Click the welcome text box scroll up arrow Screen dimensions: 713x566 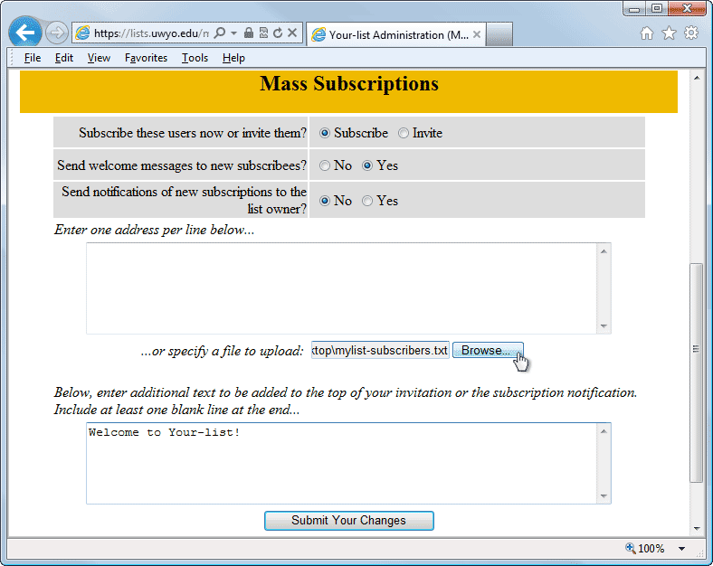[x=604, y=431]
